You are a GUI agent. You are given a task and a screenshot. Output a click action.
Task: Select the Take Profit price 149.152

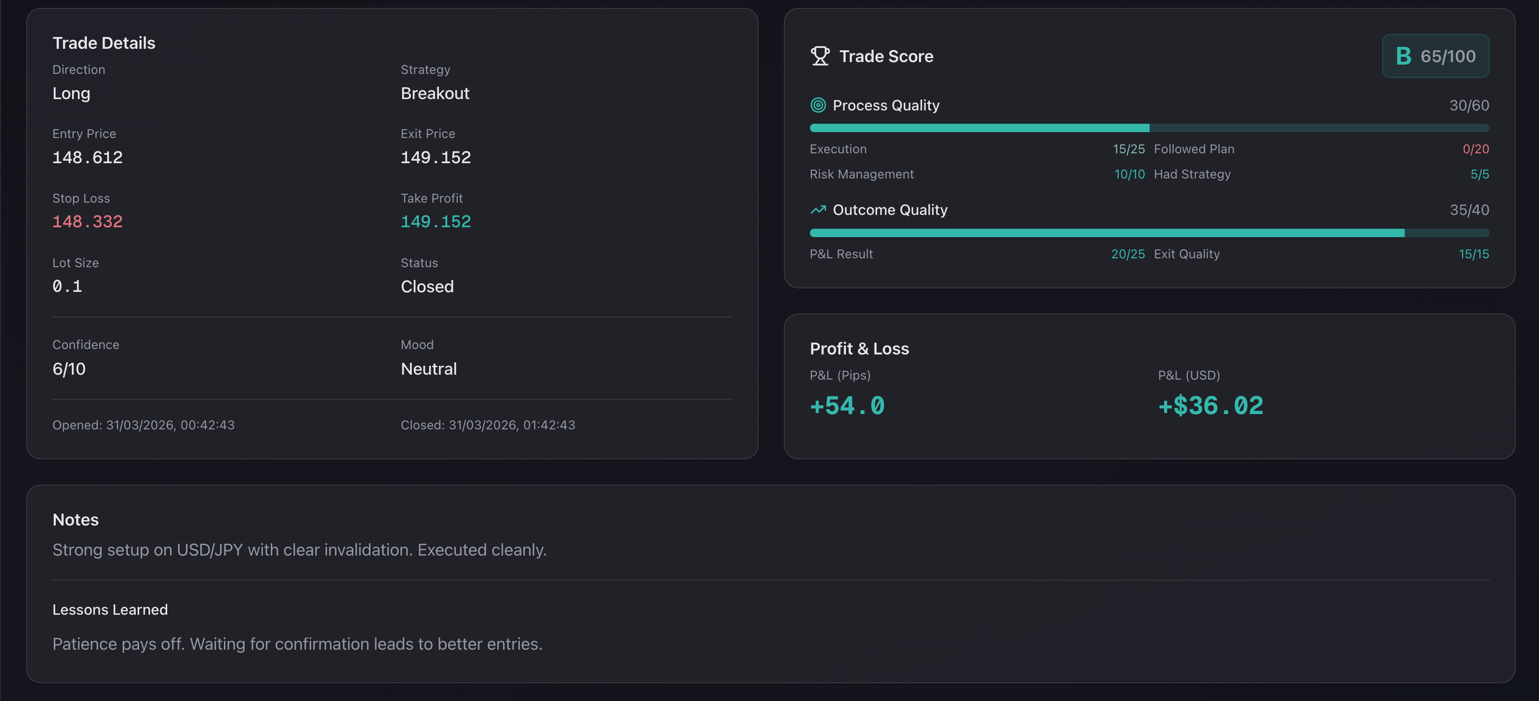tap(436, 221)
